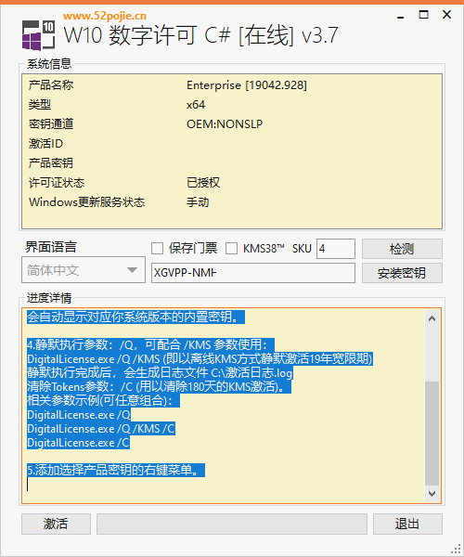464x557 pixels.
Task: Click the 检测 button
Action: [x=402, y=249]
